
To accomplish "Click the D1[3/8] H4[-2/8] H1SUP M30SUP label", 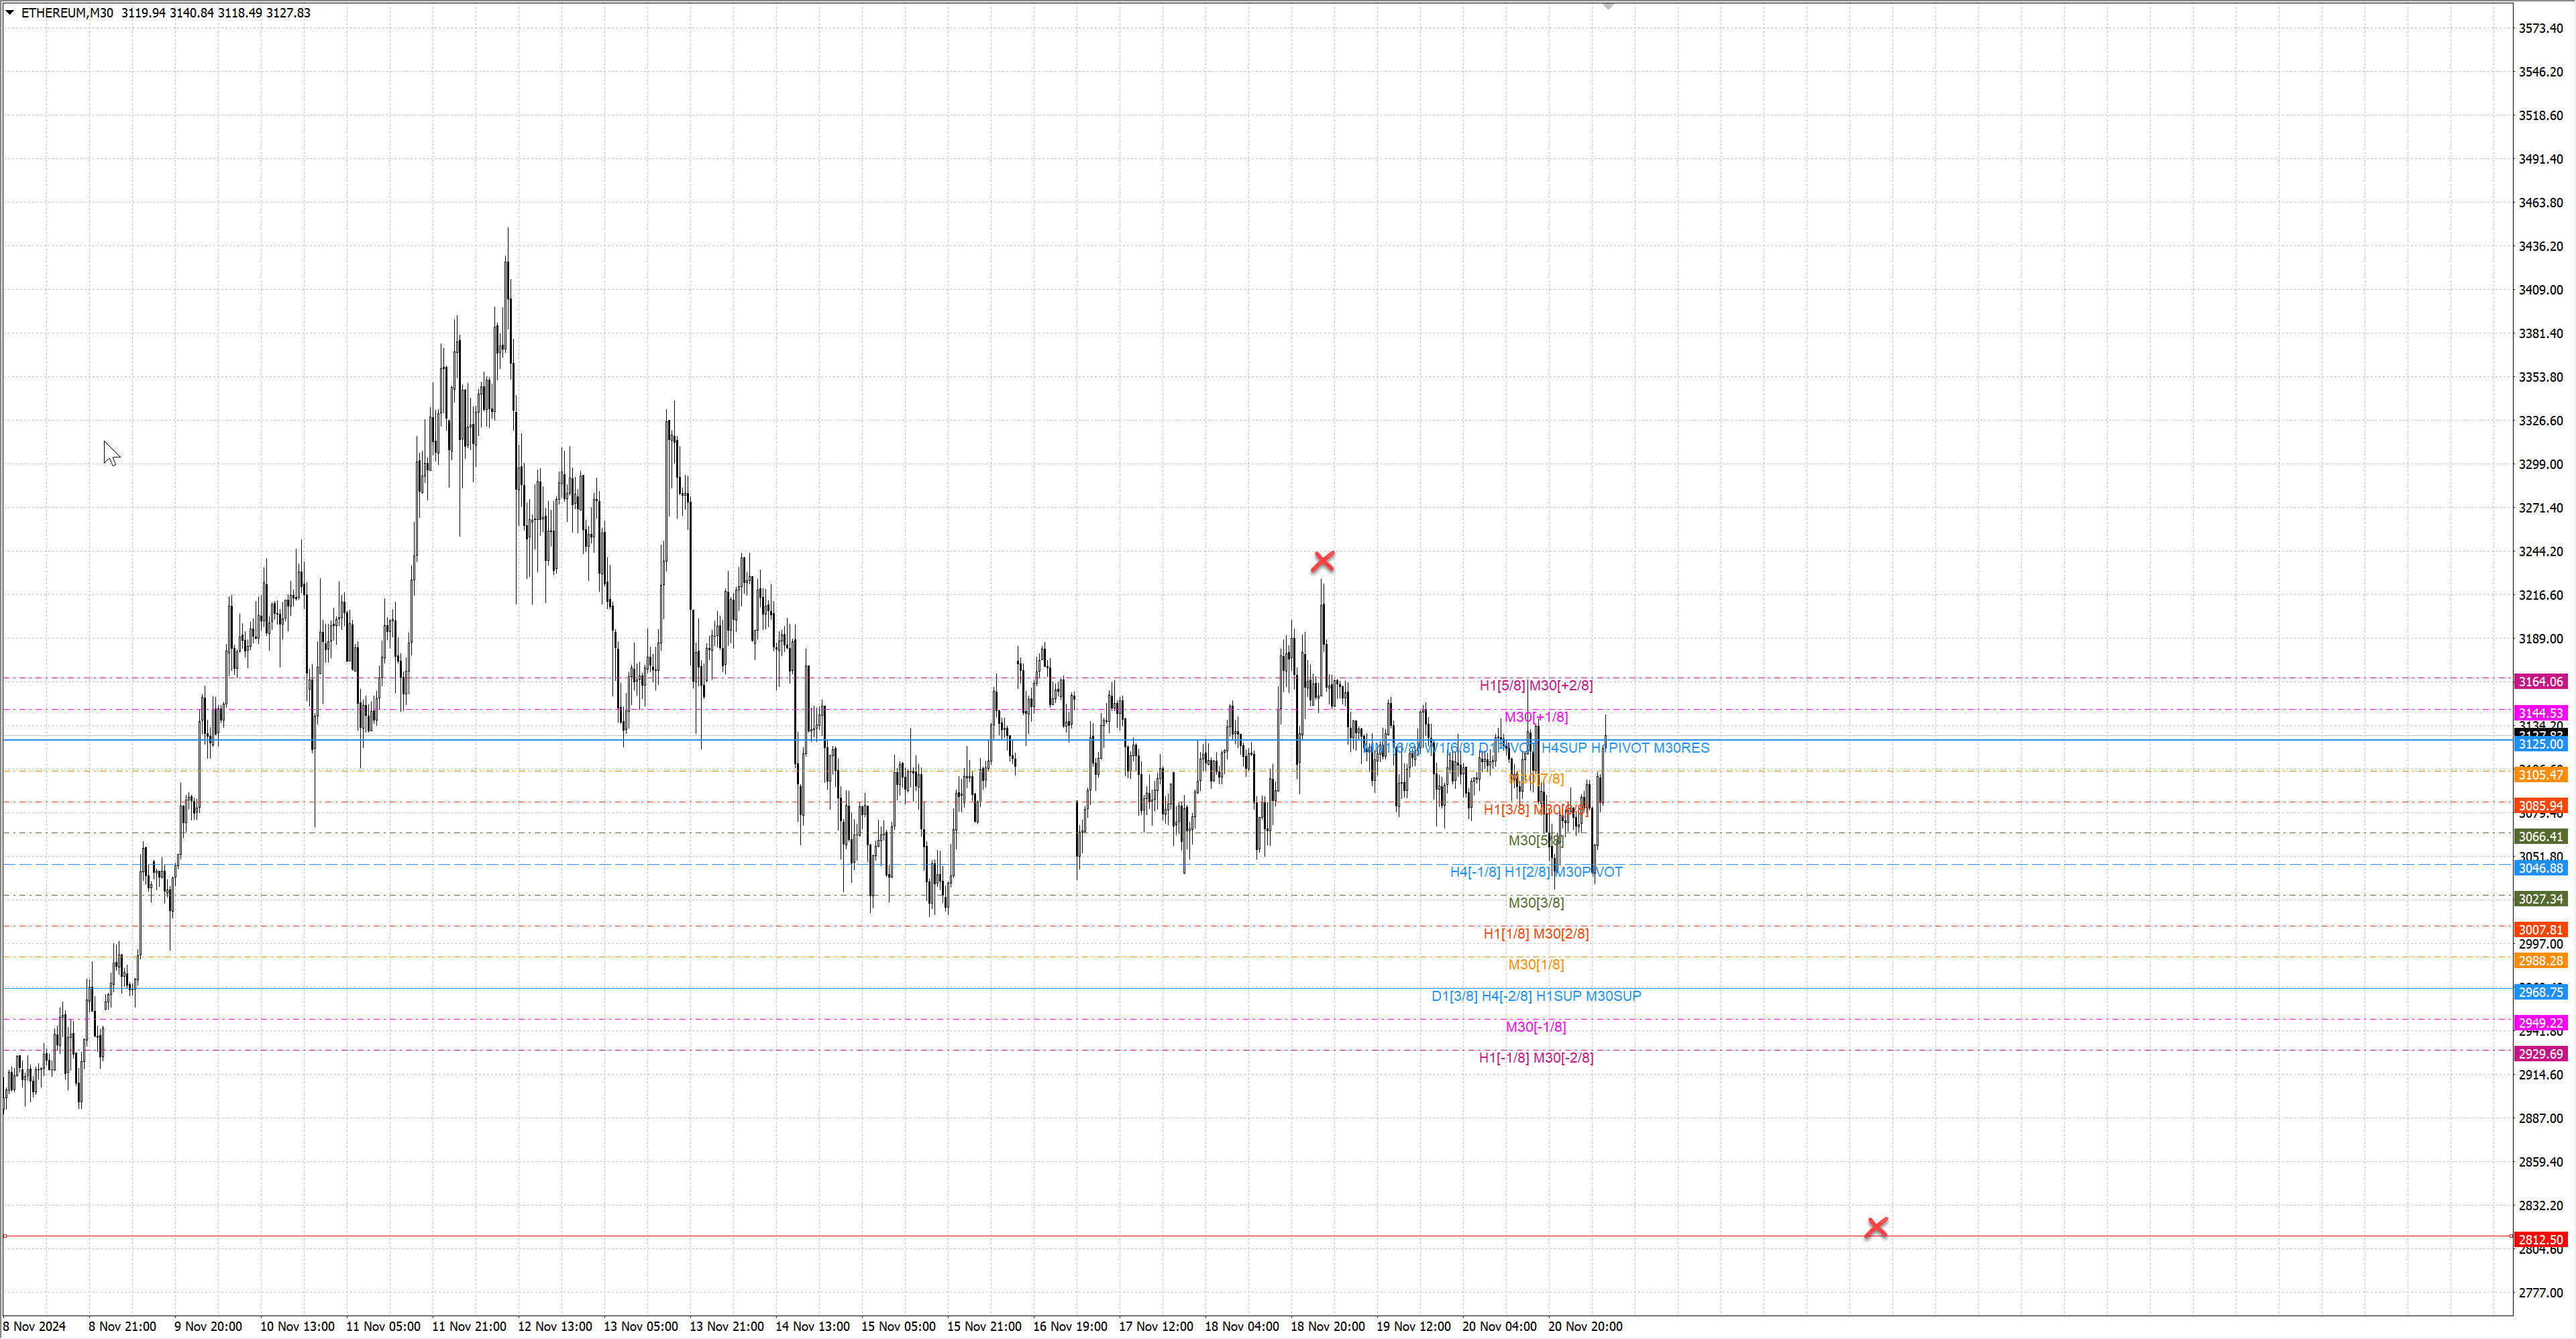I will [1536, 996].
